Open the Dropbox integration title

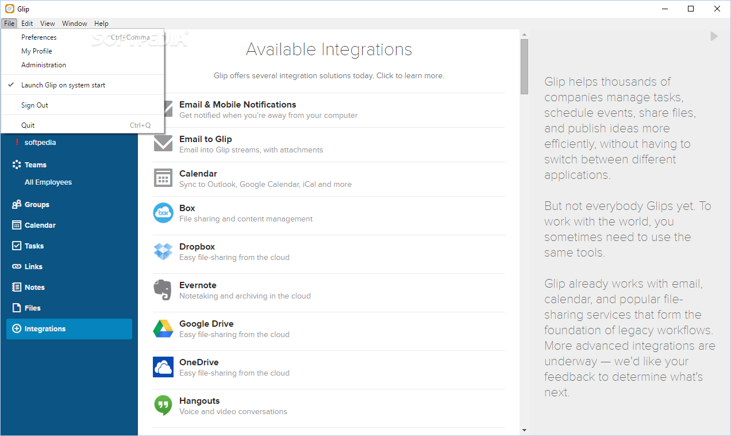pyautogui.click(x=197, y=246)
